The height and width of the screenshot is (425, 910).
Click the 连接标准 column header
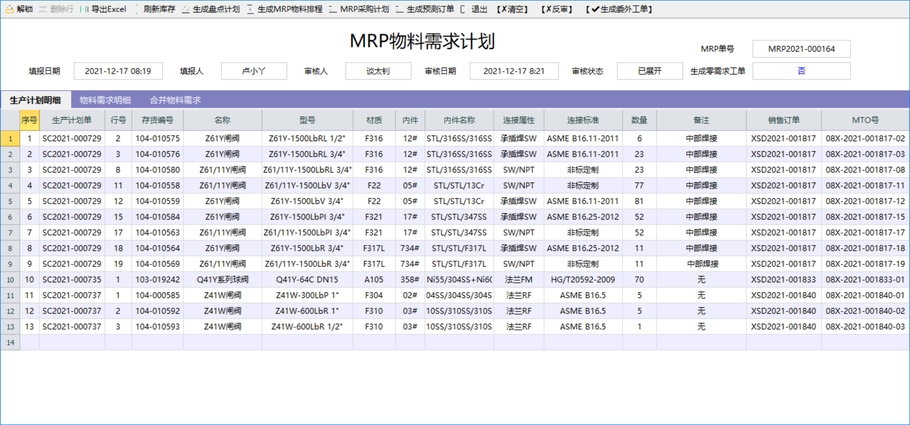point(583,120)
